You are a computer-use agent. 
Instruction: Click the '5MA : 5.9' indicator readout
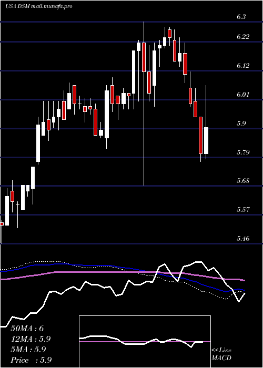(29, 350)
